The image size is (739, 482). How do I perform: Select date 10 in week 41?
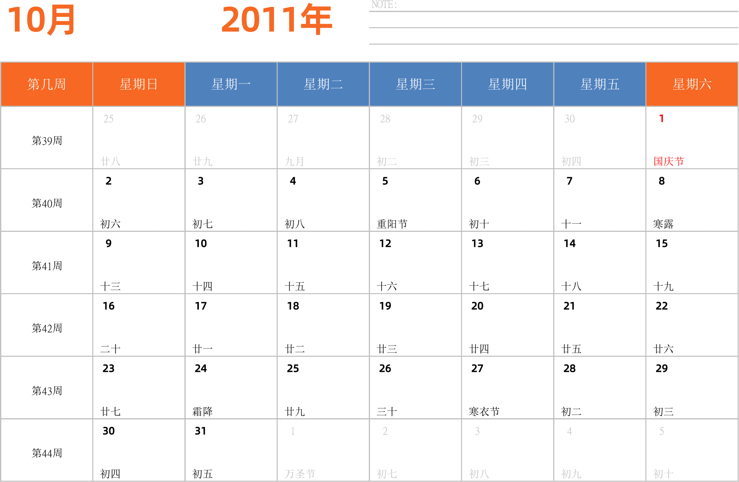click(201, 244)
